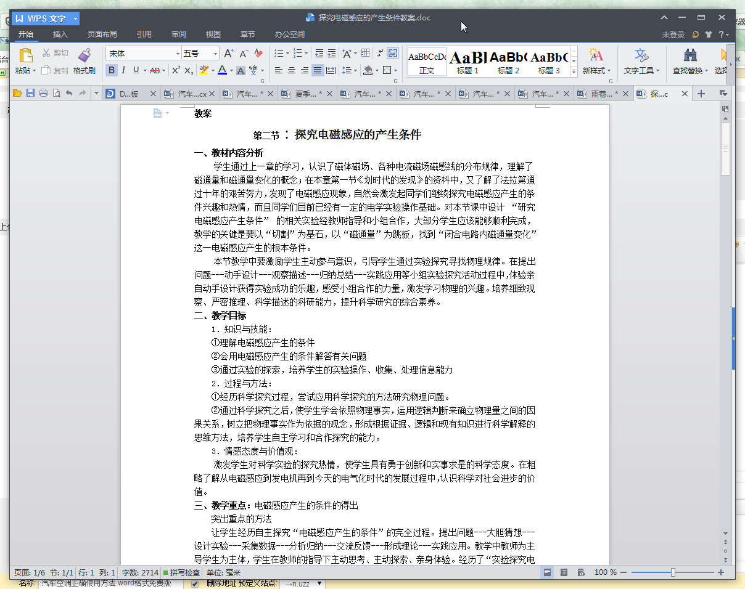Expand line spacing dropdown

355,70
